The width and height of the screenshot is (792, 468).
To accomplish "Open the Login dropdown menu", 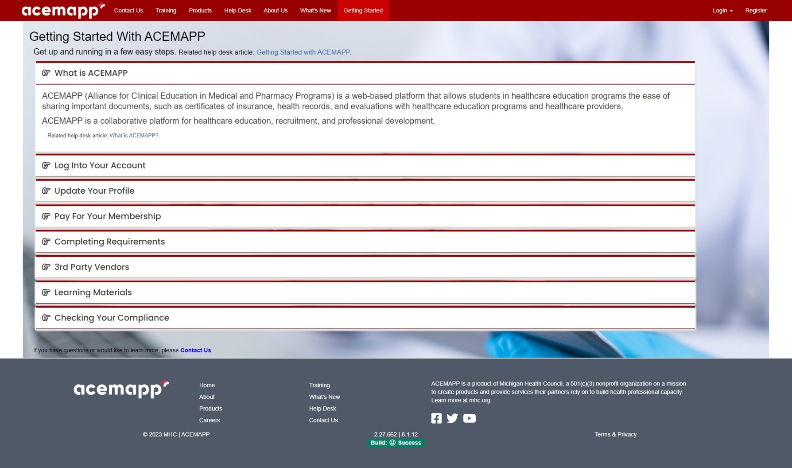I will pos(722,11).
